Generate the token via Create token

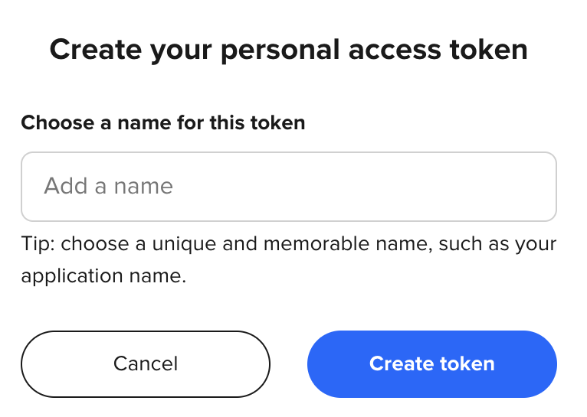[431, 364]
